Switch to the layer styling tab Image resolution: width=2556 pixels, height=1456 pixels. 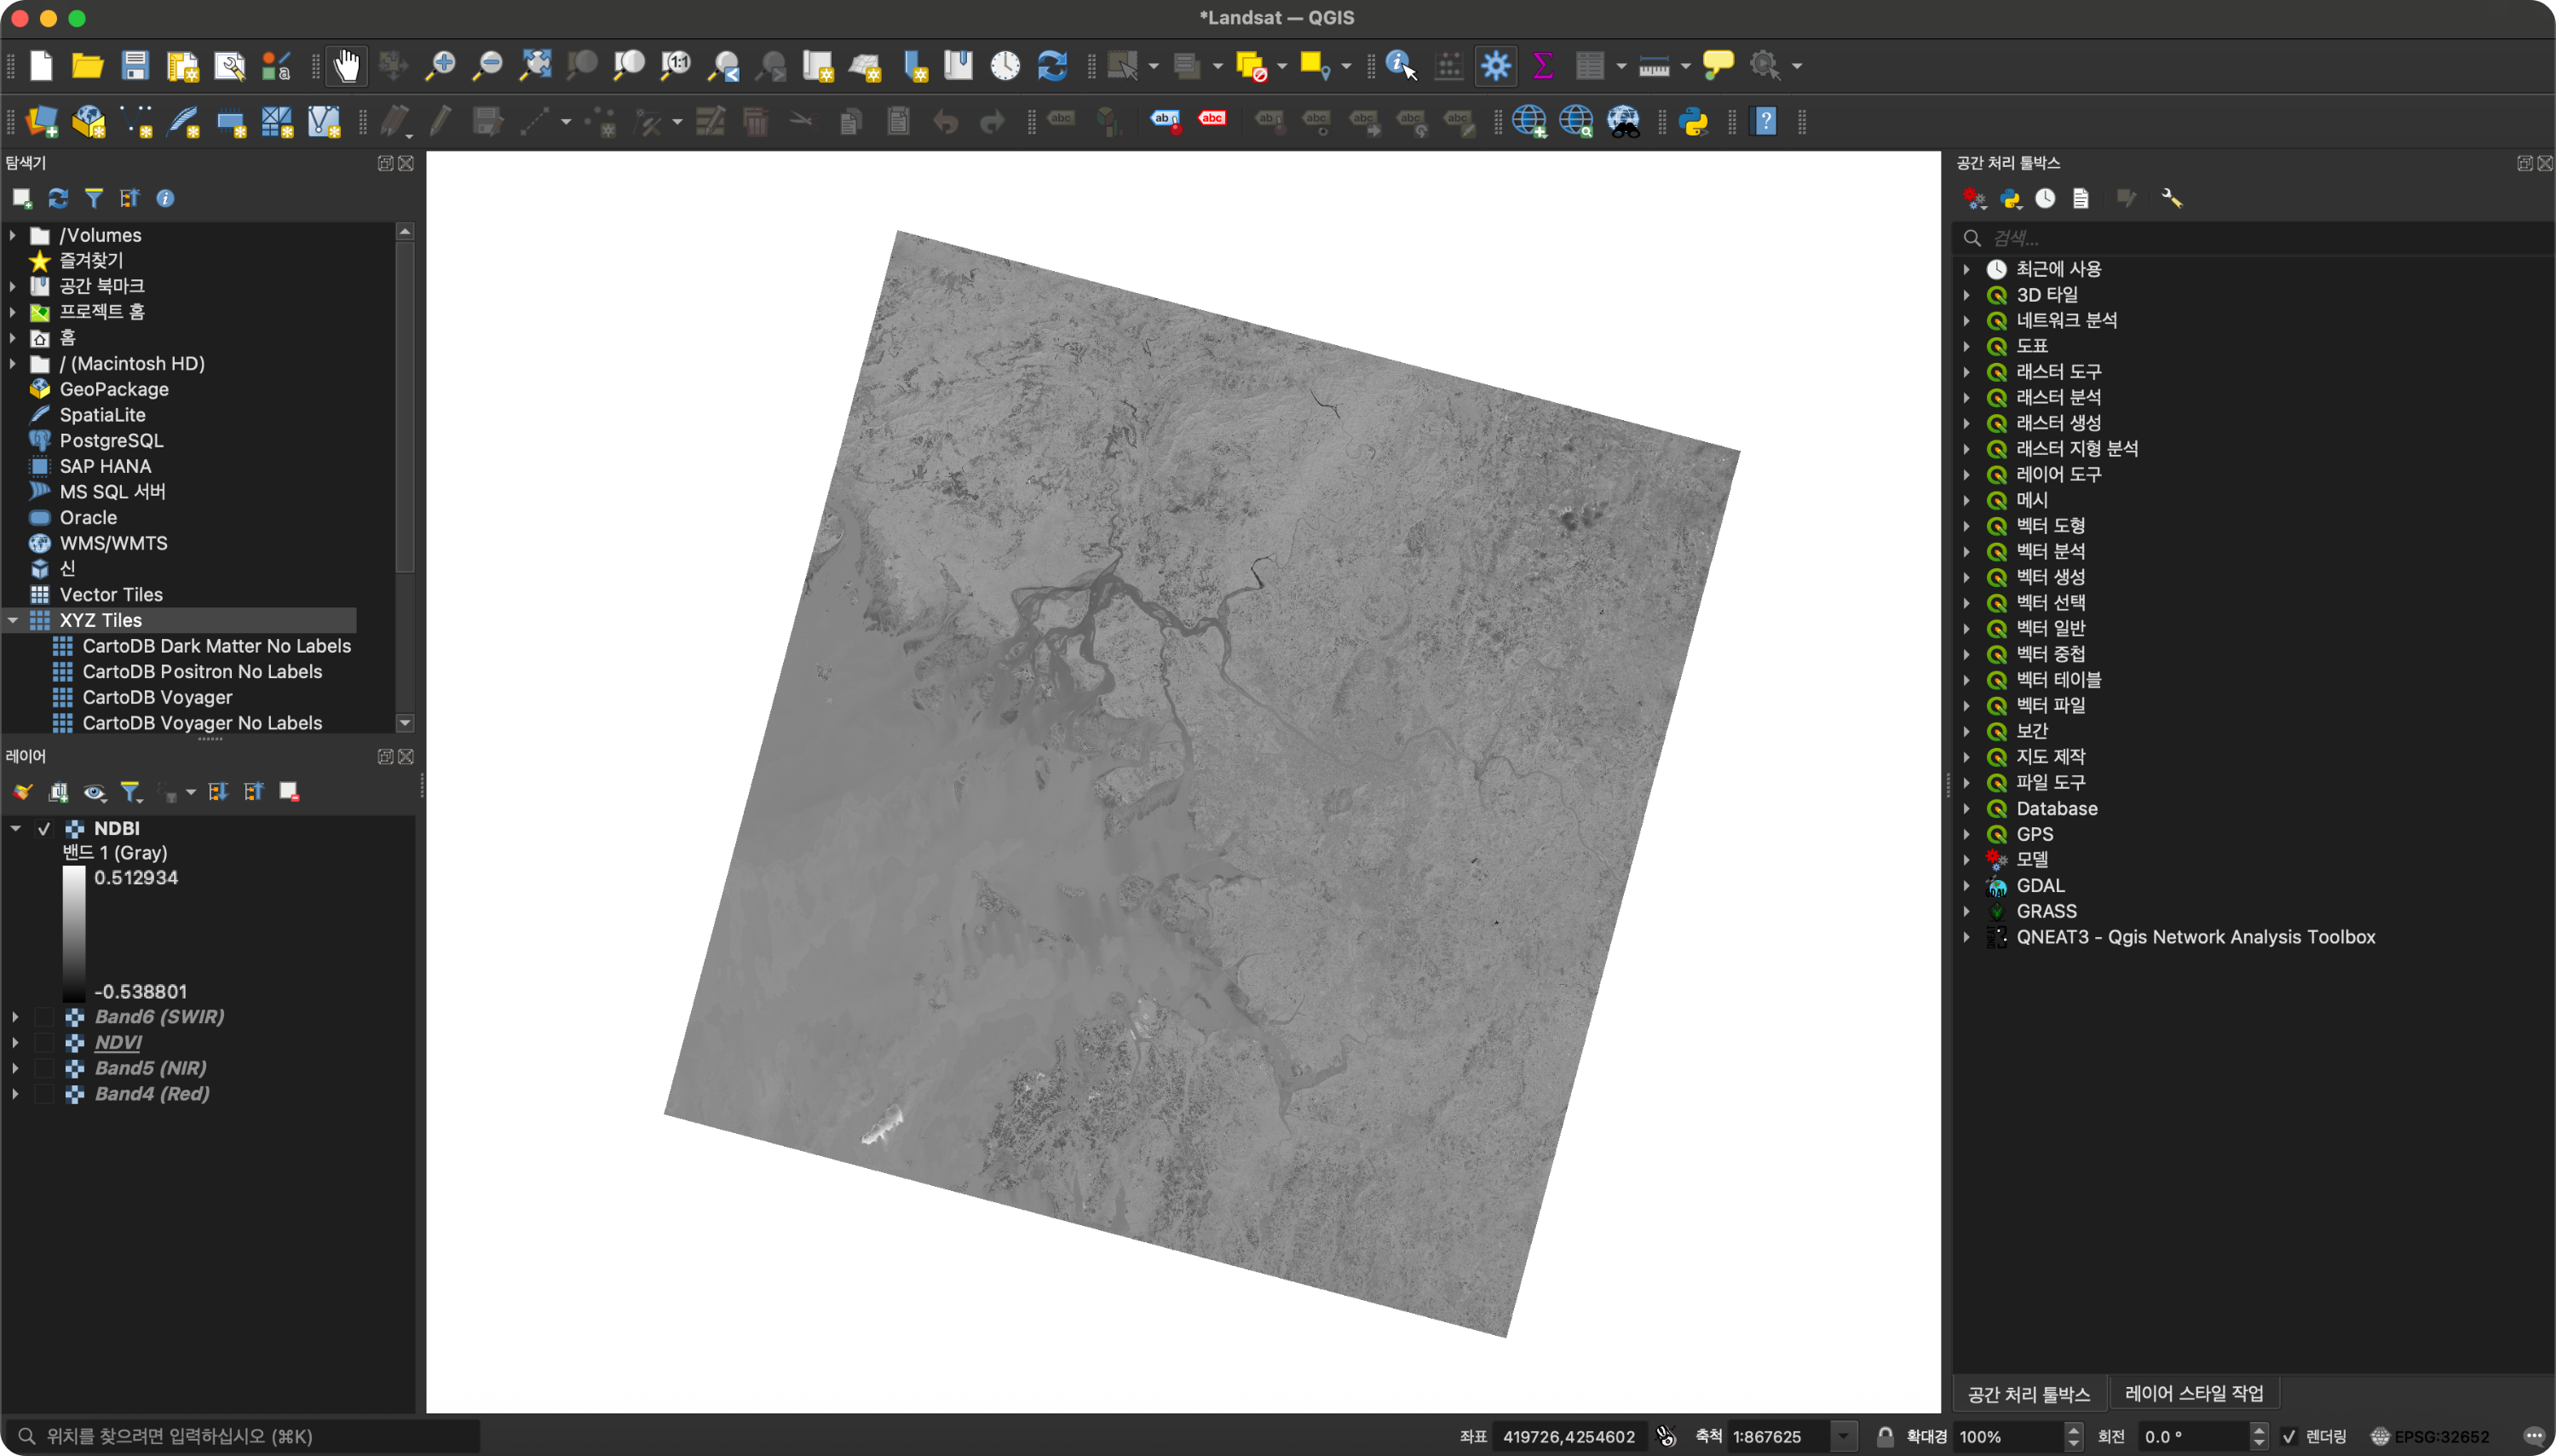2193,1393
